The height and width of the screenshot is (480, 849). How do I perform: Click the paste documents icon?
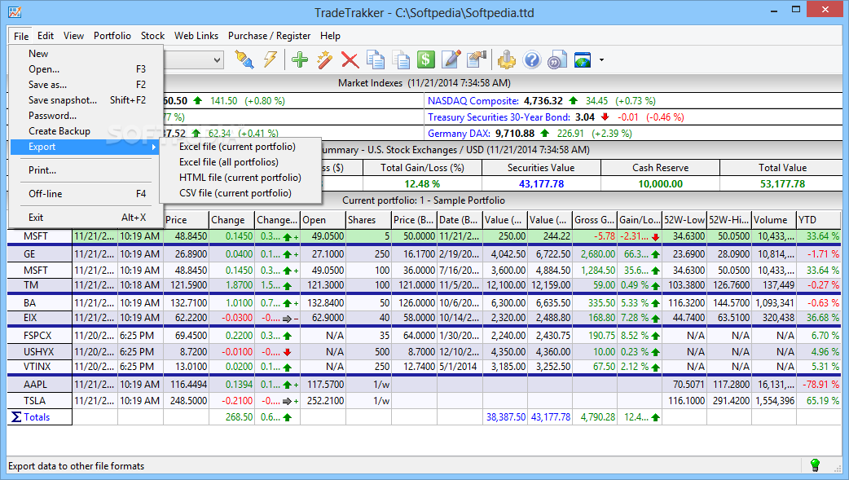pyautogui.click(x=401, y=59)
